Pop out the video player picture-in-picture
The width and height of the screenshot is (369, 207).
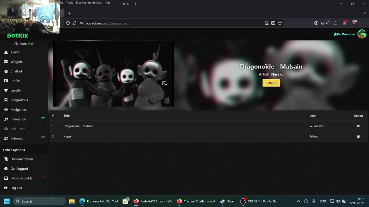pyautogui.click(x=164, y=83)
